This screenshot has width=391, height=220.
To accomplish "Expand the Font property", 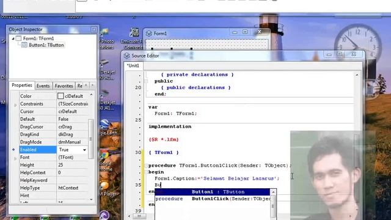I will (x=15, y=159).
